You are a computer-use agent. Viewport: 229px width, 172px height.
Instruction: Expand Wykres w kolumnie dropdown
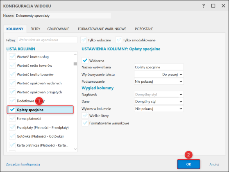tap(159, 109)
